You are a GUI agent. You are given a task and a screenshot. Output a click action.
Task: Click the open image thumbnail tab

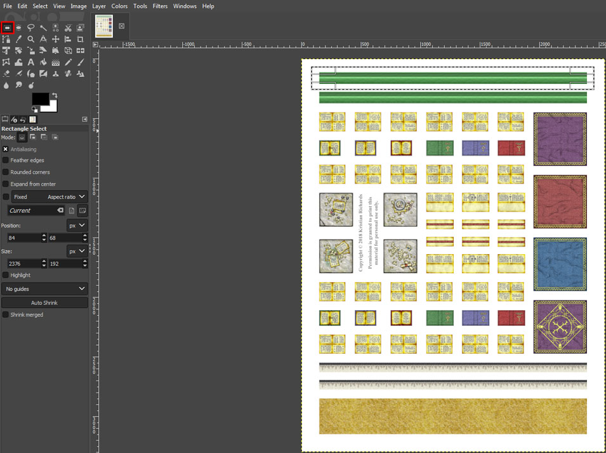tap(105, 27)
